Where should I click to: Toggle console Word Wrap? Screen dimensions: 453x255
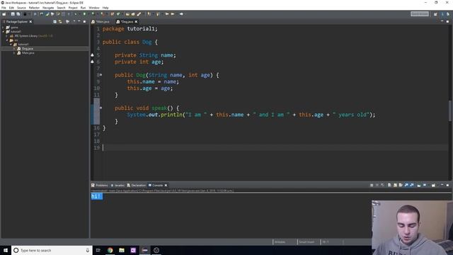pos(401,185)
